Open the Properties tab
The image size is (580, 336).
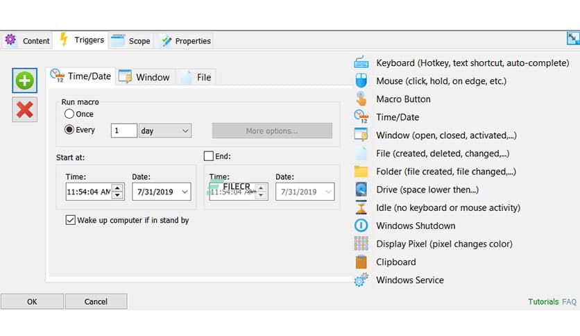click(x=186, y=40)
